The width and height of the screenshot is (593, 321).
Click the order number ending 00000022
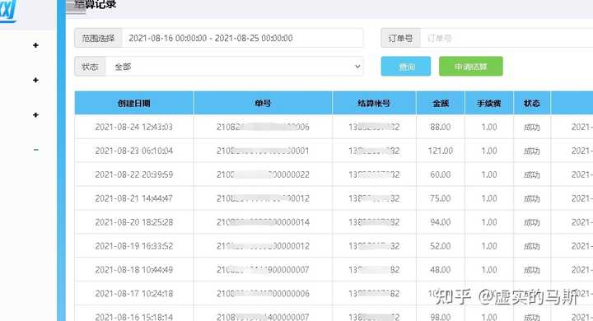tap(263, 174)
